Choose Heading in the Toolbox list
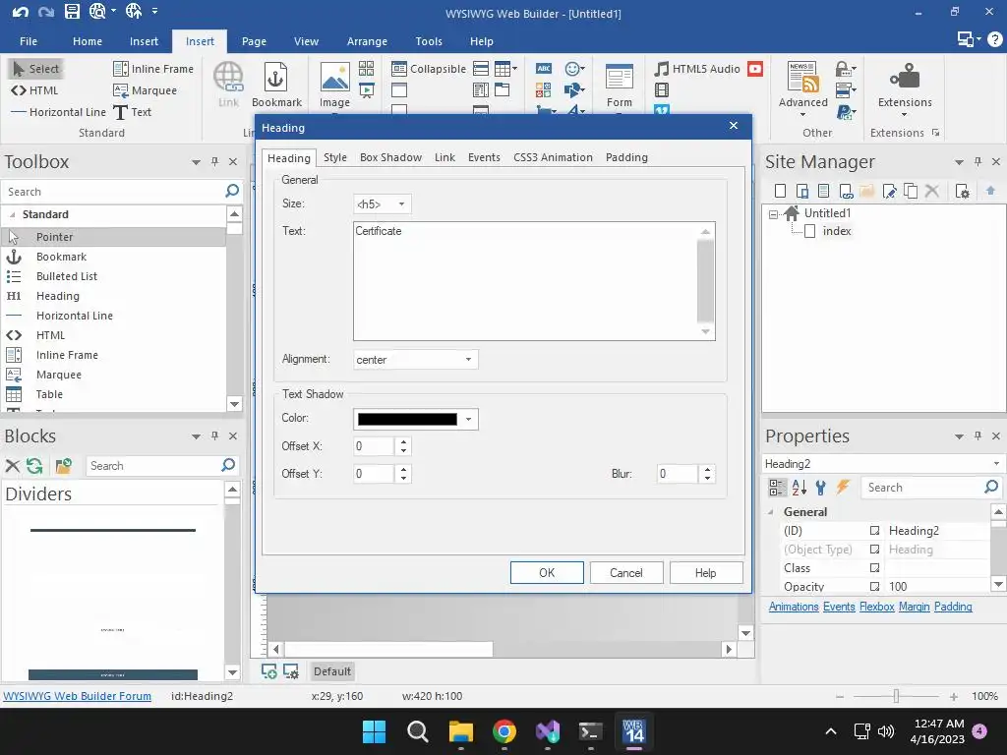 (x=58, y=296)
